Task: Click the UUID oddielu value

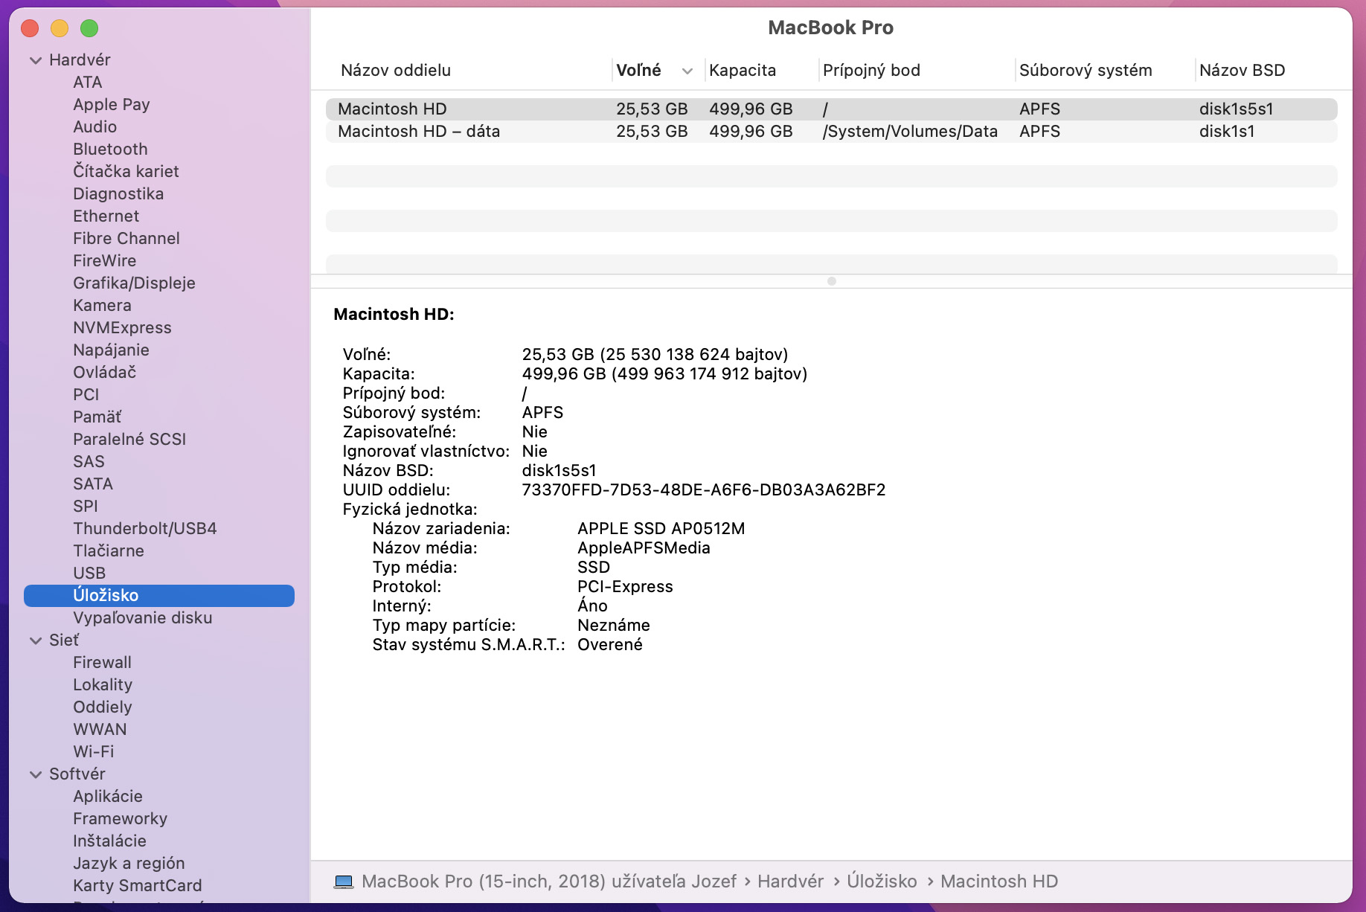Action: (x=704, y=490)
